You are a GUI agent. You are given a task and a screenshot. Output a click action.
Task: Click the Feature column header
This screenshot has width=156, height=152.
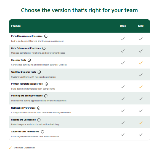pyautogui.click(x=16, y=26)
